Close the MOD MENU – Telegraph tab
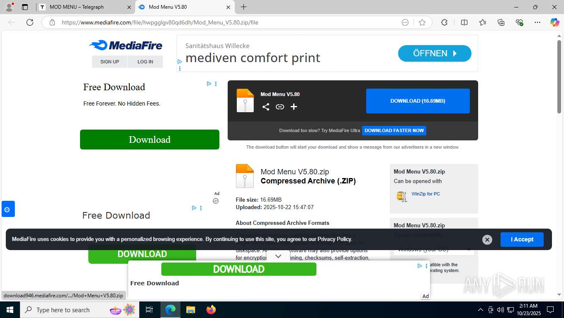 129,7
